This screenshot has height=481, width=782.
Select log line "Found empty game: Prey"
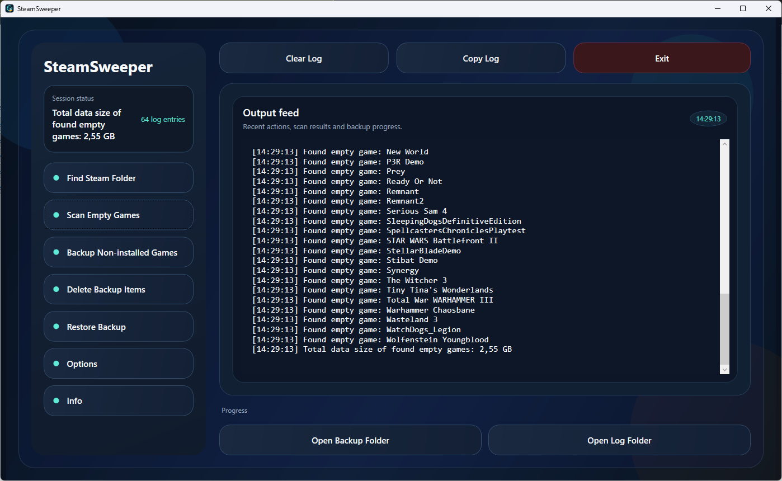(328, 171)
